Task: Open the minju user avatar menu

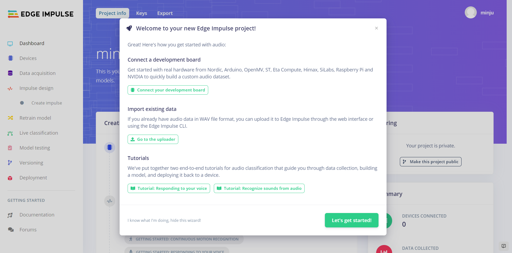Action: (471, 13)
